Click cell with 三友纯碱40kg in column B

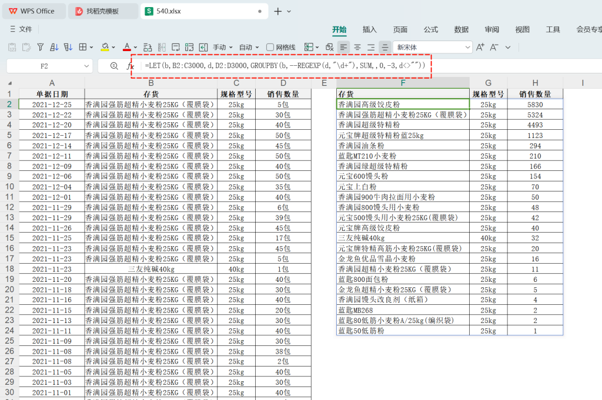[151, 269]
